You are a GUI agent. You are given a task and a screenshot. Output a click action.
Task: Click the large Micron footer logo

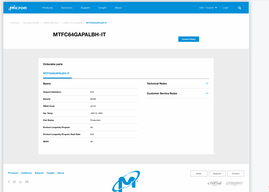point(126,181)
